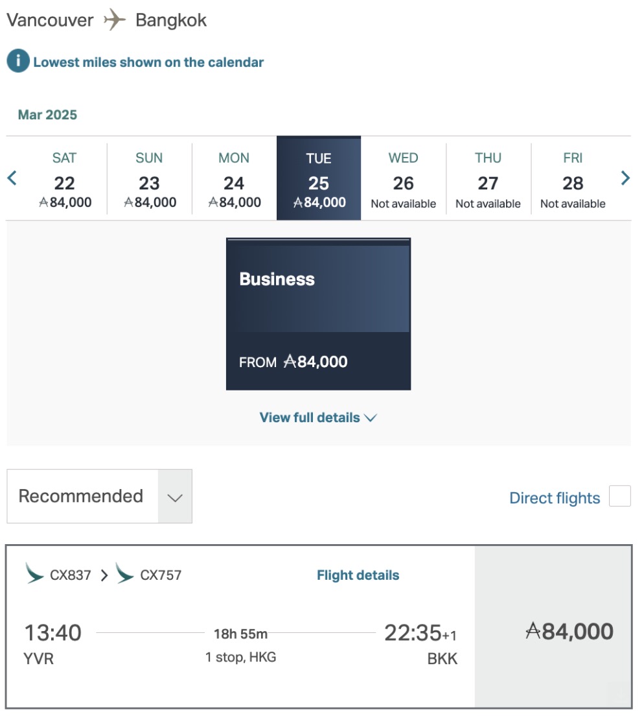This screenshot has width=644, height=716.
Task: Click the miles icon under the Sat 22 date
Action: 43,202
